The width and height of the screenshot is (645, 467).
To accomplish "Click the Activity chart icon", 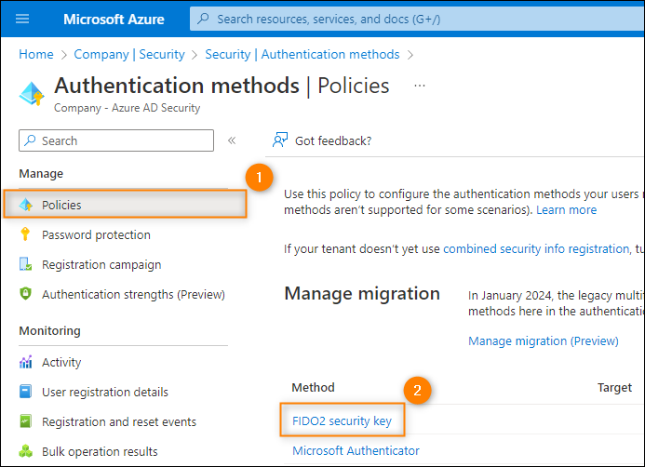I will (x=25, y=362).
